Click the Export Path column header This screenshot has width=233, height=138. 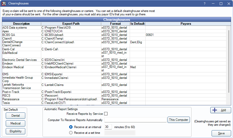coord(71,24)
